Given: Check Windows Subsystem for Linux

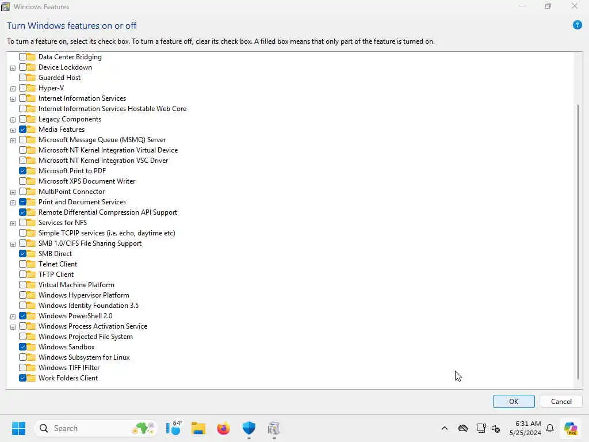Looking at the screenshot, I should pos(22,357).
